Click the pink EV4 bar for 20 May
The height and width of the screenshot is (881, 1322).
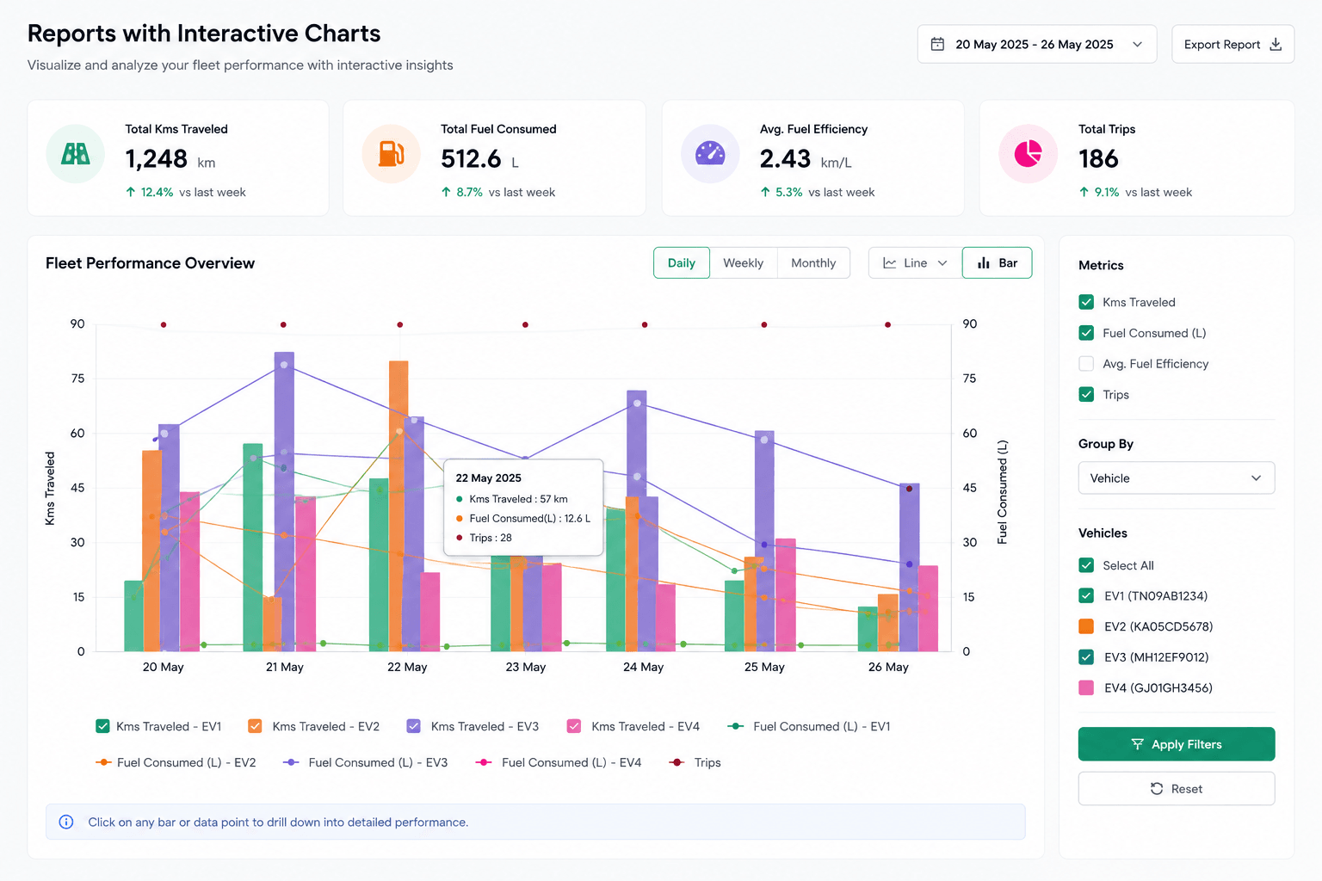click(x=189, y=571)
